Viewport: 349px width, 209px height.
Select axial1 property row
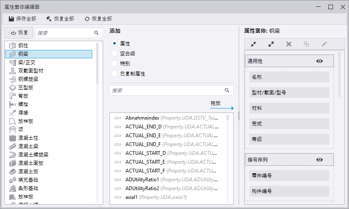click(x=168, y=197)
